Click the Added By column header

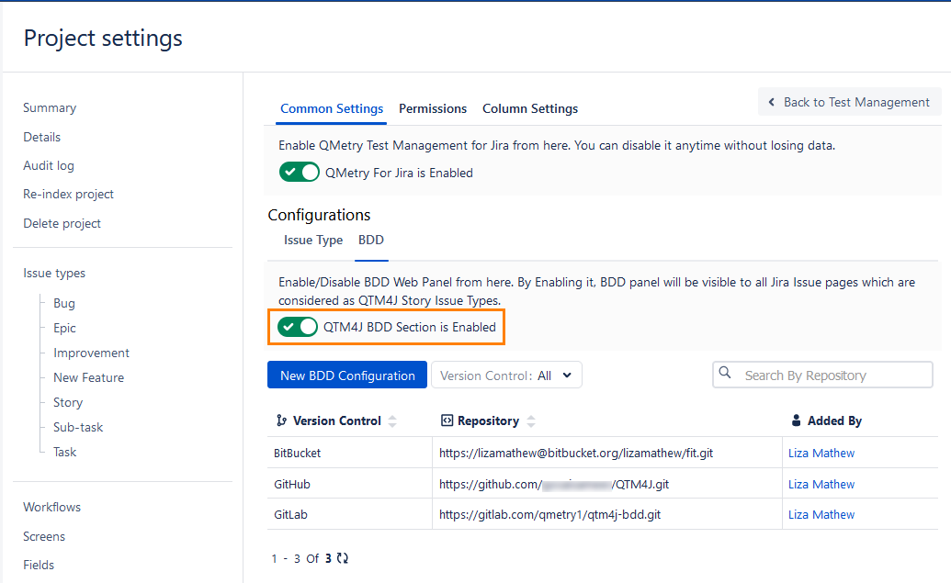834,420
